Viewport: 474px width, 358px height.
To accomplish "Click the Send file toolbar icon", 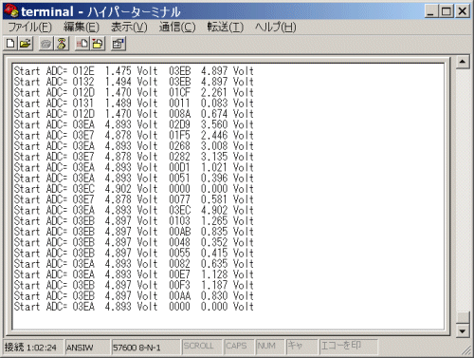I will click(82, 44).
